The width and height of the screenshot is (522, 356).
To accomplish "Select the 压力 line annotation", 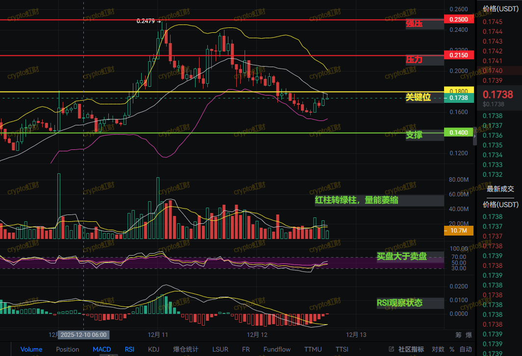I will click(414, 60).
